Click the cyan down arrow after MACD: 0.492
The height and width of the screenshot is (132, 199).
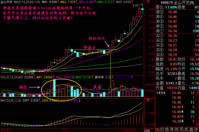point(80,100)
